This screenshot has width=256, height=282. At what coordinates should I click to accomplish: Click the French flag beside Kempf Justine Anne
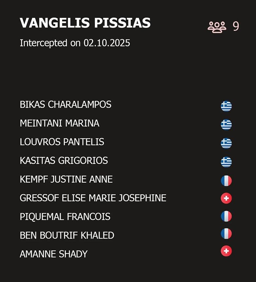[226, 181]
